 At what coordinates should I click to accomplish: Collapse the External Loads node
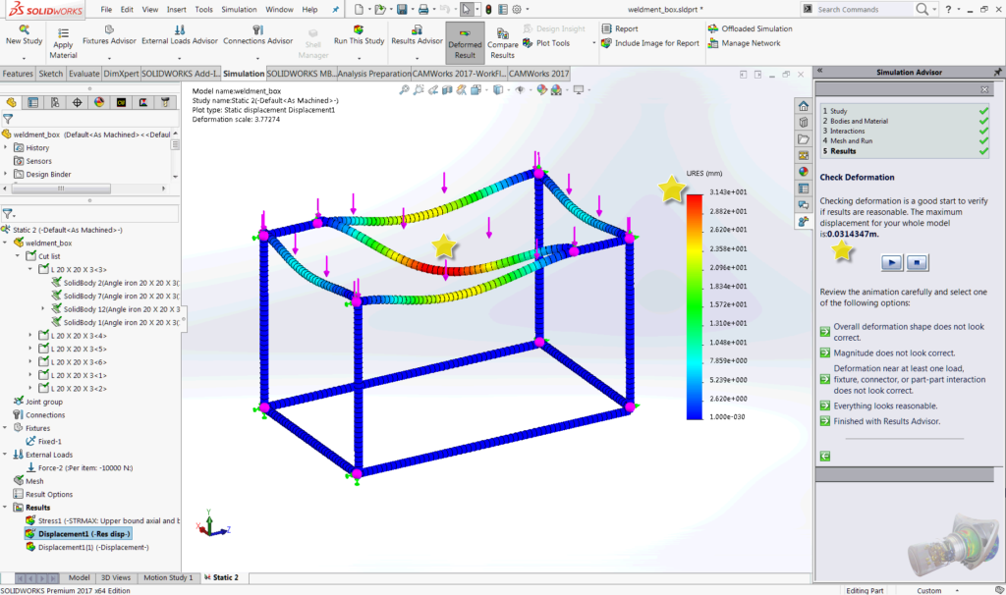tap(5, 454)
